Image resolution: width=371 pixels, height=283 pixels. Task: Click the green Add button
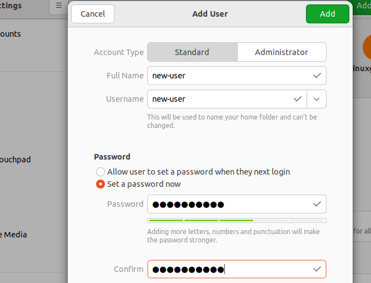click(327, 14)
